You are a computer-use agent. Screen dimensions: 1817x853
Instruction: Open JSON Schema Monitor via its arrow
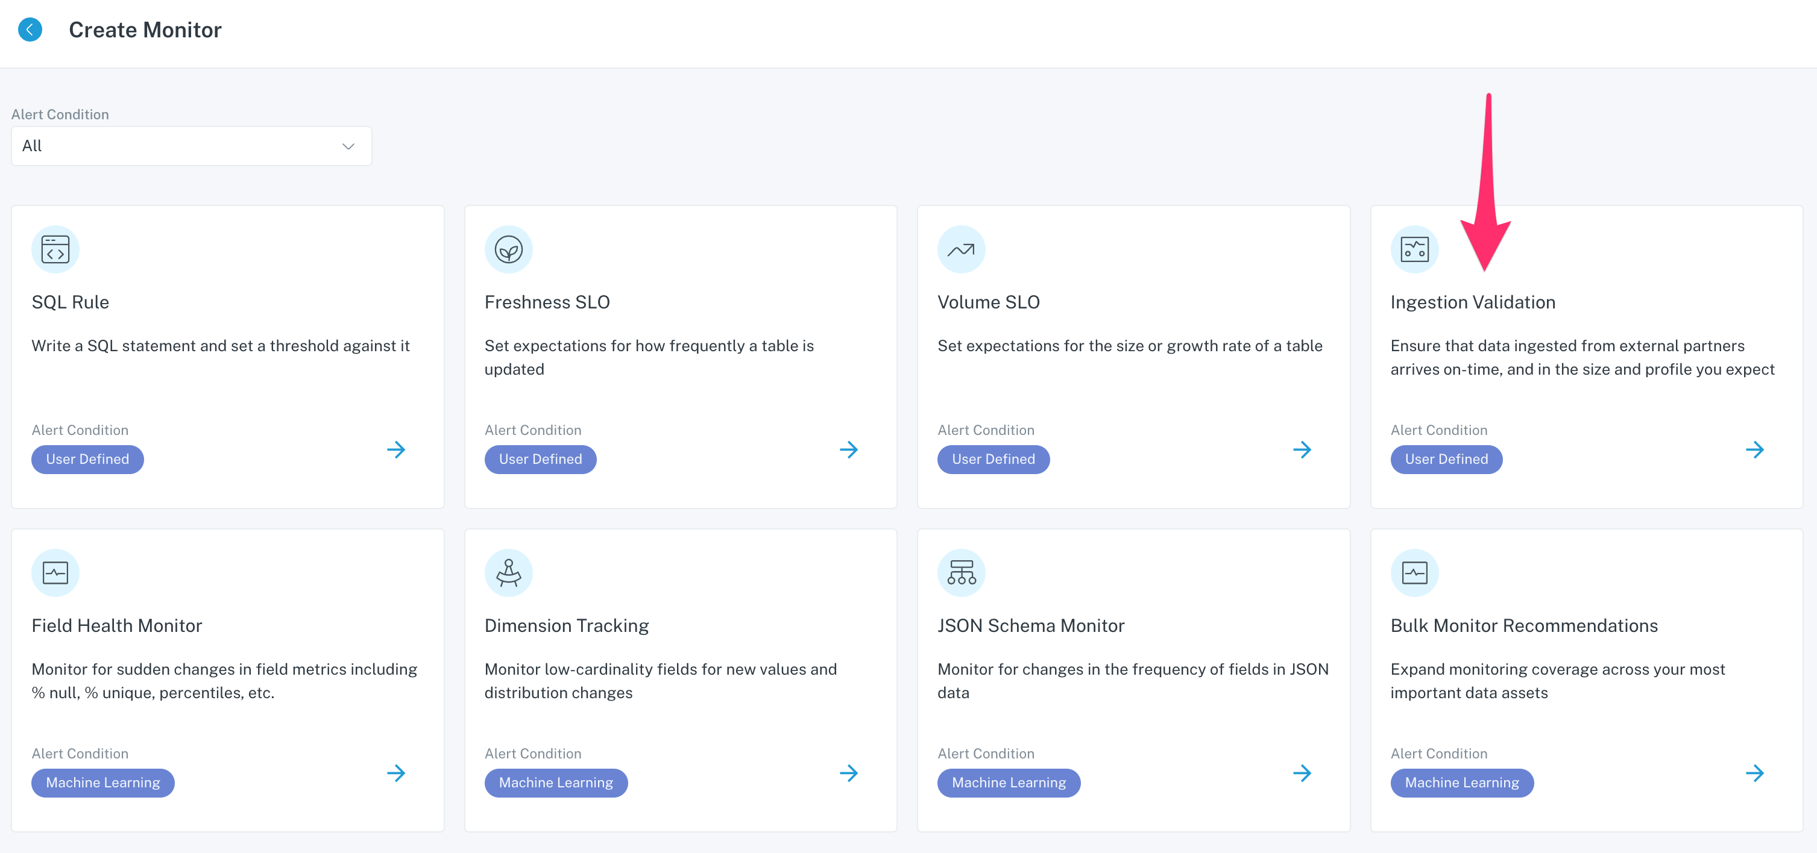pos(1302,773)
